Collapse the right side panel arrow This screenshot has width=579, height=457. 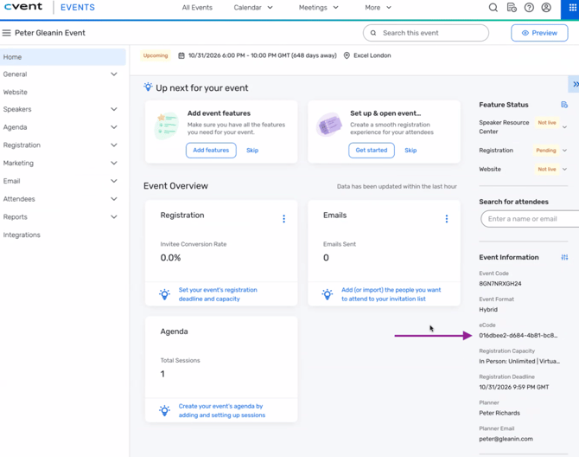(x=575, y=84)
